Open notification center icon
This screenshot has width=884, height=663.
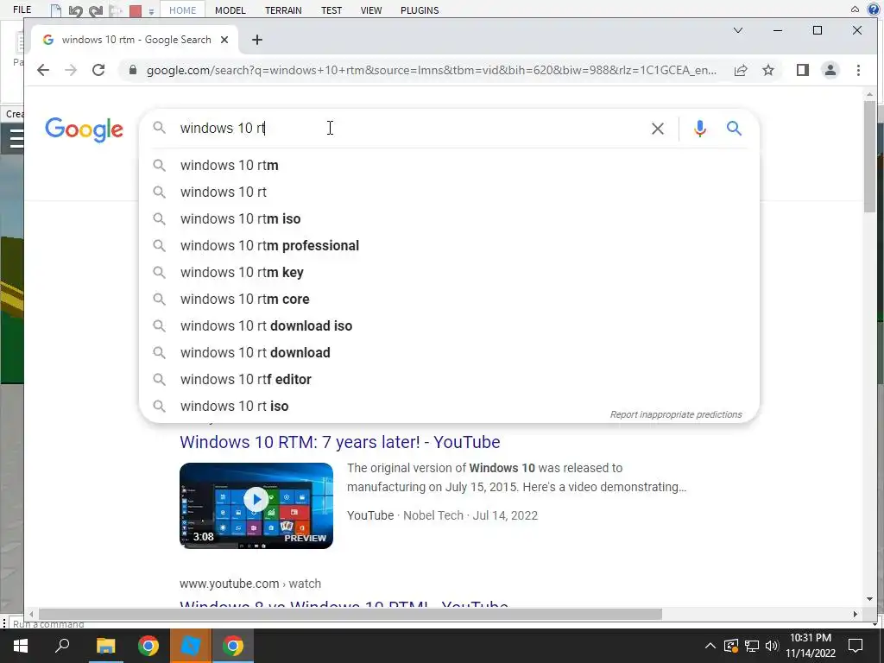(856, 646)
